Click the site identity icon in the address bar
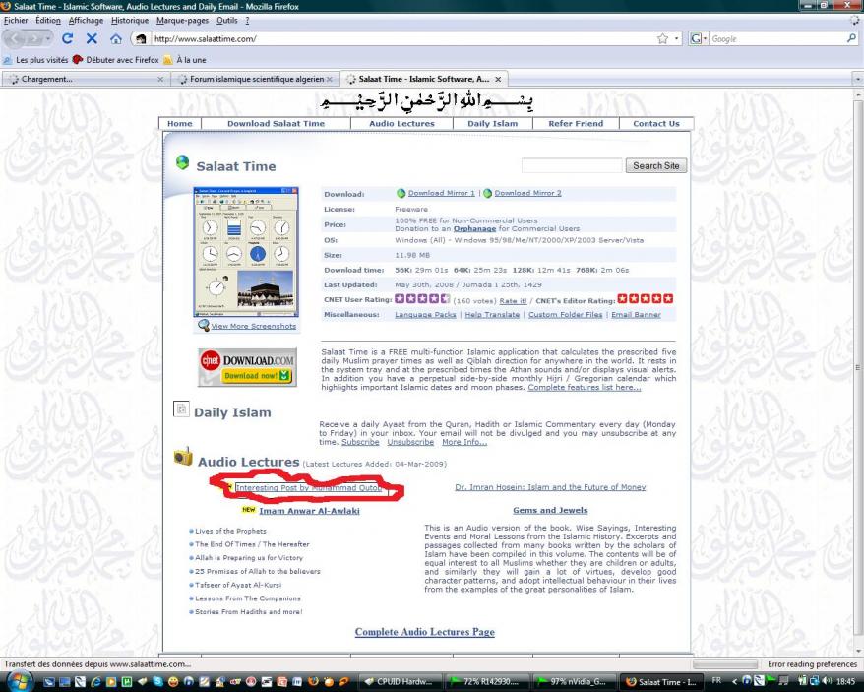 pos(141,39)
